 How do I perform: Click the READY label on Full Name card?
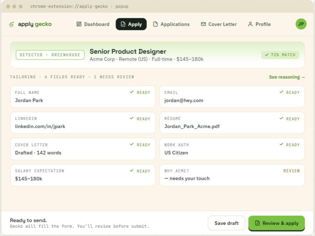click(x=143, y=93)
